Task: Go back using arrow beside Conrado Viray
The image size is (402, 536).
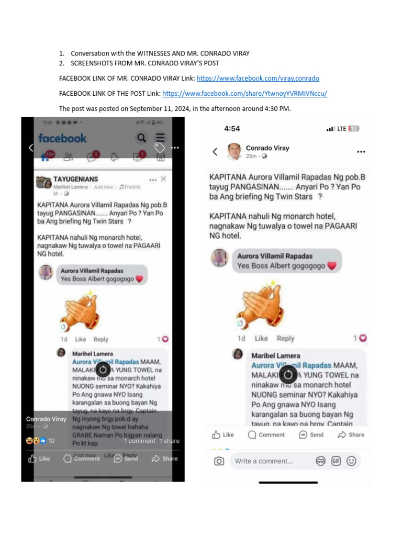Action: (215, 151)
